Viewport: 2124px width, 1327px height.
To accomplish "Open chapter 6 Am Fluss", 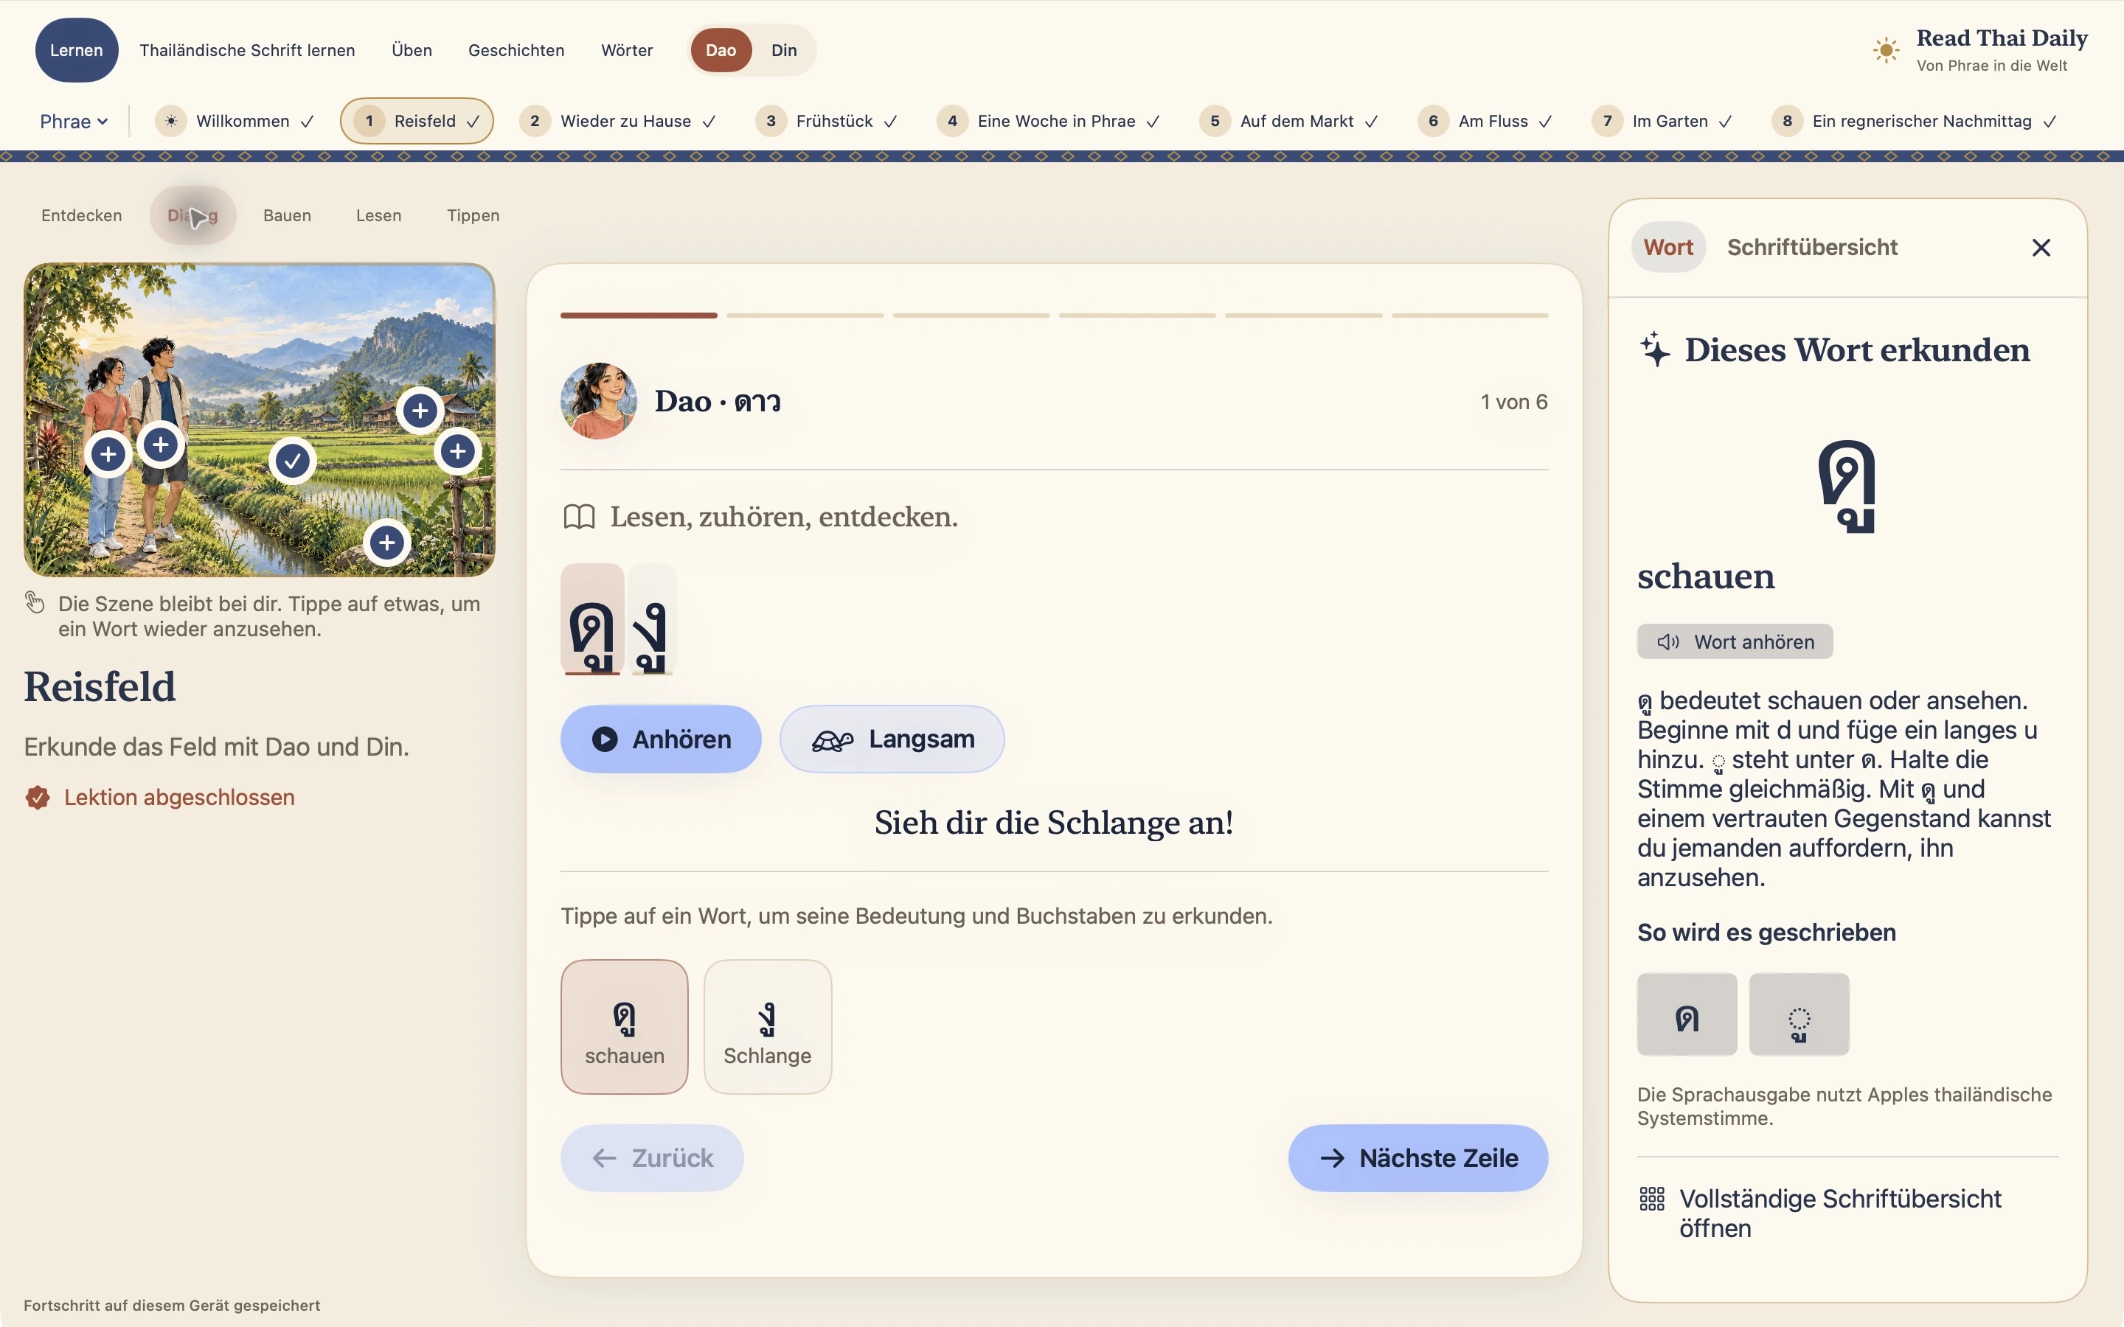I will (x=1485, y=121).
